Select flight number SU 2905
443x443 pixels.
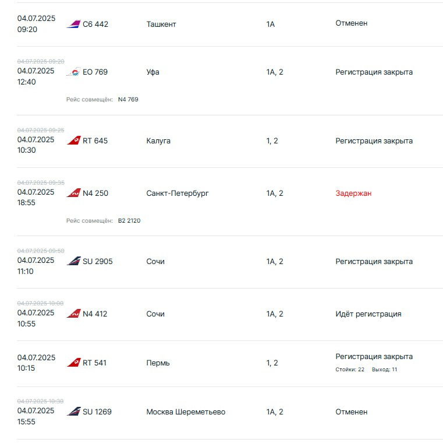click(x=97, y=261)
